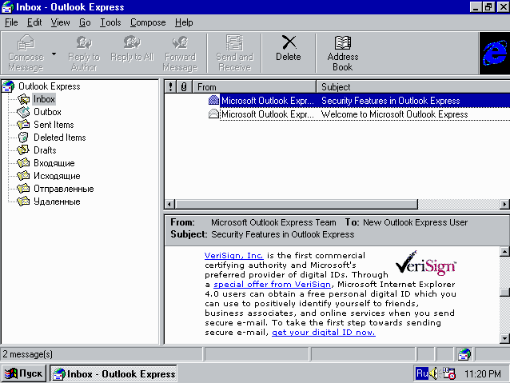Open the Address Book
This screenshot has height=383, width=510.
tap(343, 53)
